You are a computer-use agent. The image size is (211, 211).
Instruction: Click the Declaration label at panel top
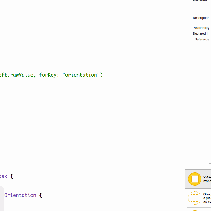(x=201, y=1)
